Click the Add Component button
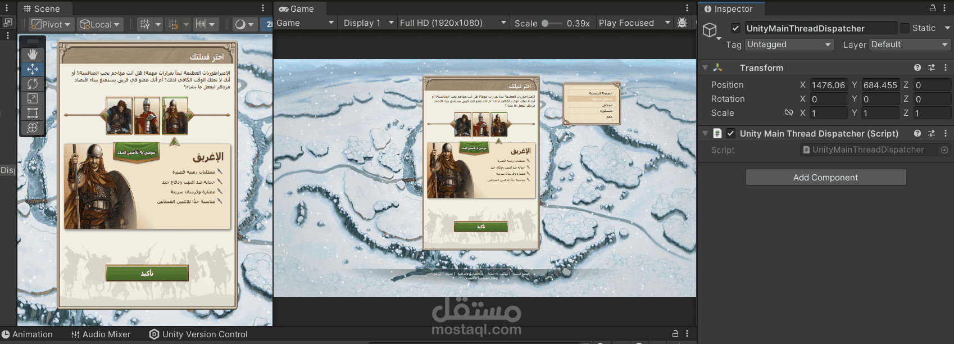954x344 pixels. pos(826,177)
